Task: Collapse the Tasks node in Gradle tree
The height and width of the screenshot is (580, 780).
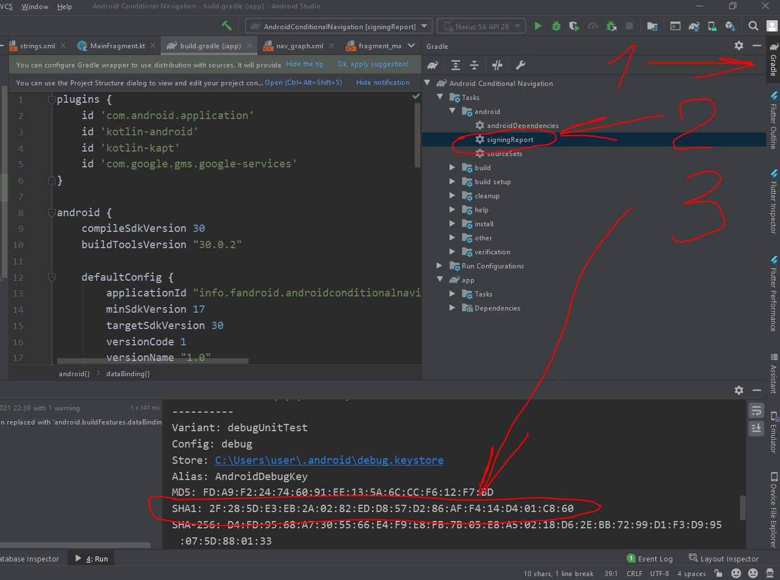Action: (440, 97)
